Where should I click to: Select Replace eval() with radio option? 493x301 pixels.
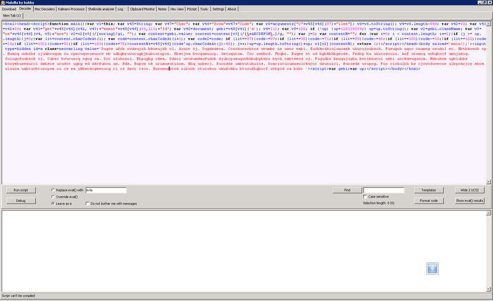[x=53, y=190]
